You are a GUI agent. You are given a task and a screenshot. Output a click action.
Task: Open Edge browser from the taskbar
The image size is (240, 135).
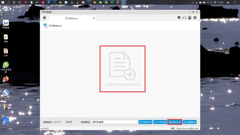tap(55, 2)
